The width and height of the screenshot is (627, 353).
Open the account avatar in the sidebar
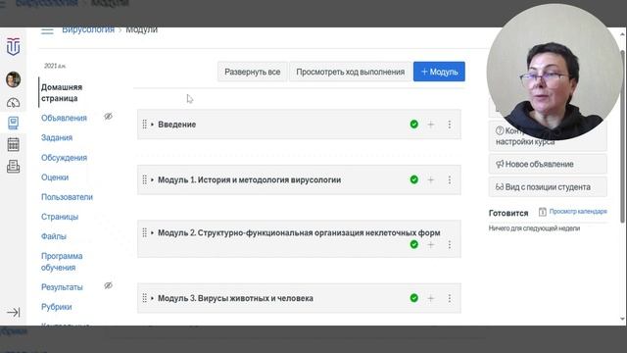coord(13,79)
